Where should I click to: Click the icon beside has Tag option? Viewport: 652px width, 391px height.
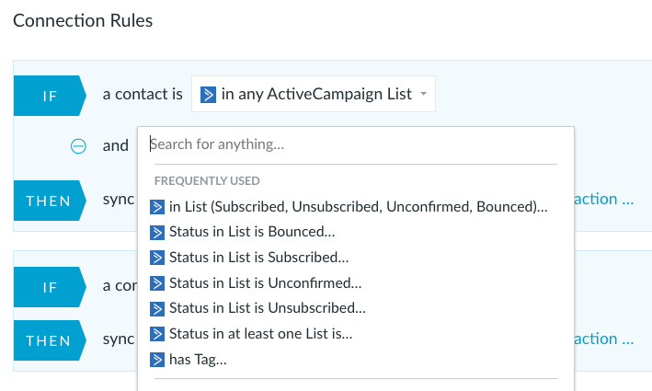tap(157, 360)
